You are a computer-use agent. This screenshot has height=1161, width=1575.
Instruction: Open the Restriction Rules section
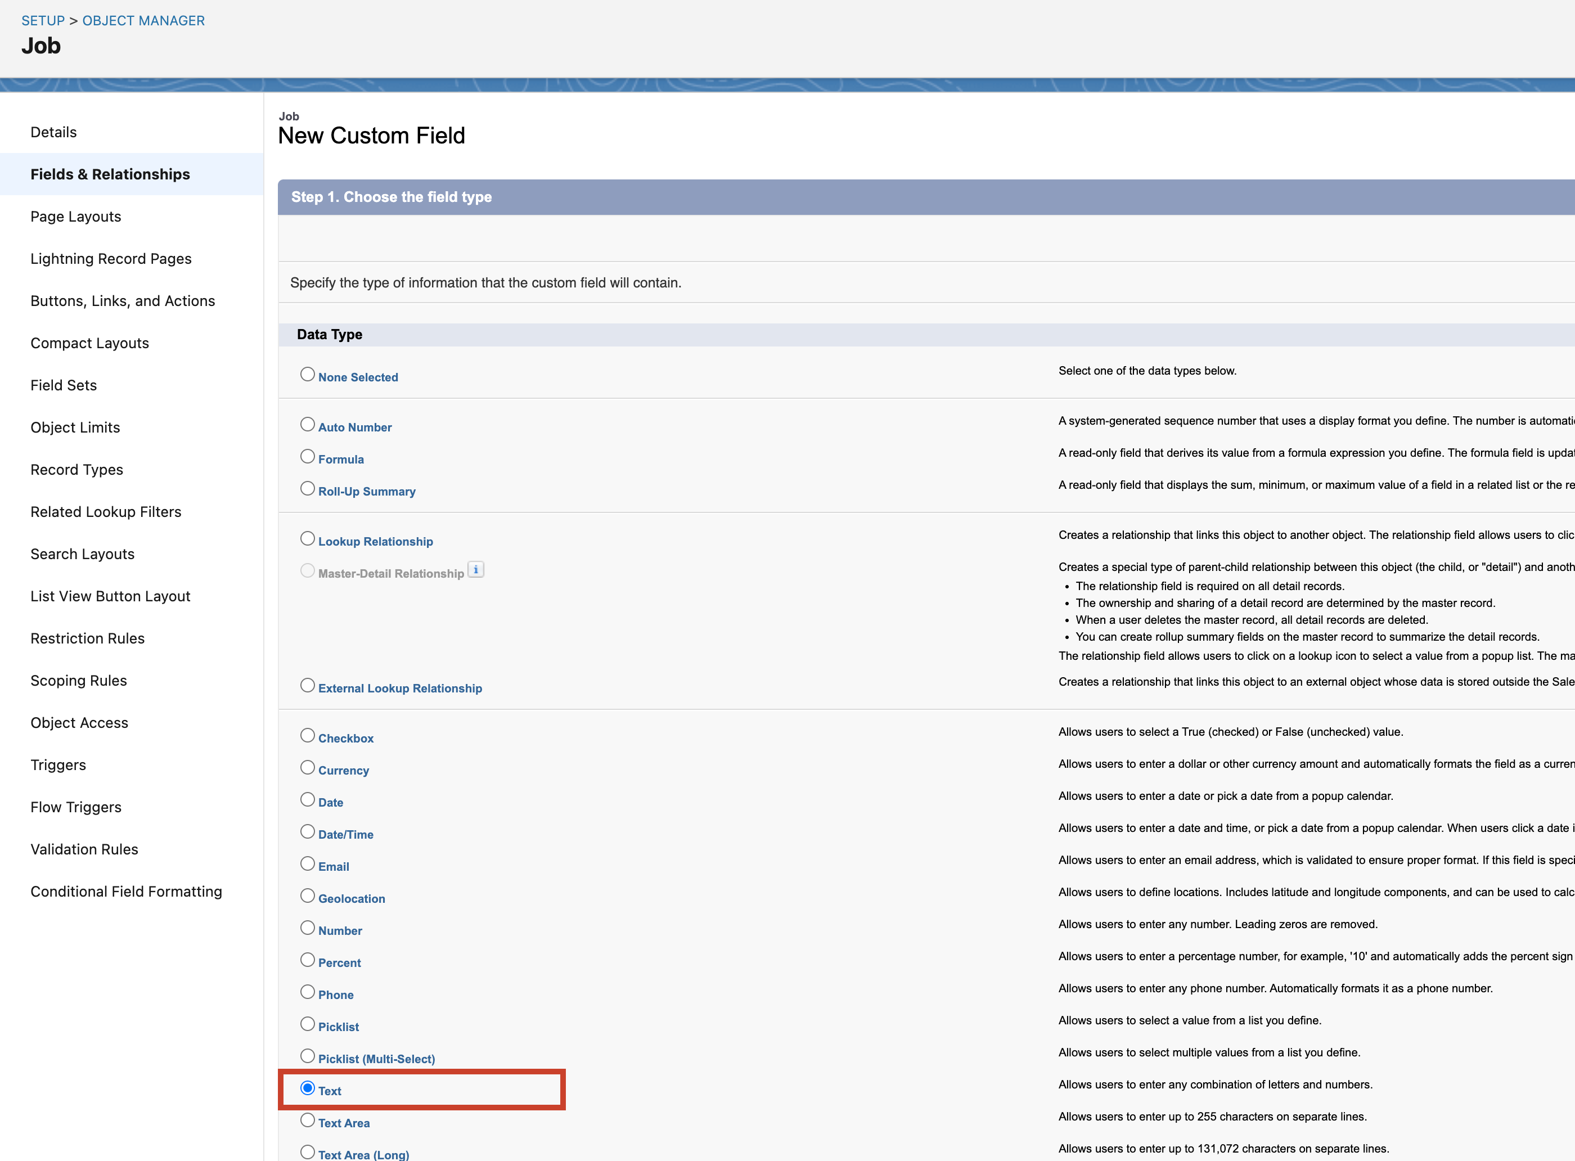tap(87, 638)
